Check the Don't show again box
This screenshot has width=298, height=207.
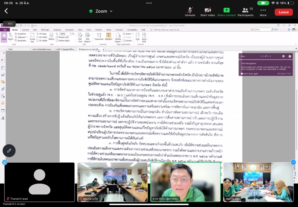[242, 73]
